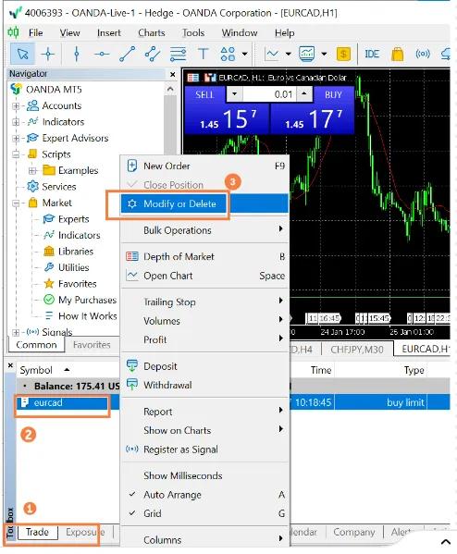Expand the Indicators tree node

click(x=16, y=122)
